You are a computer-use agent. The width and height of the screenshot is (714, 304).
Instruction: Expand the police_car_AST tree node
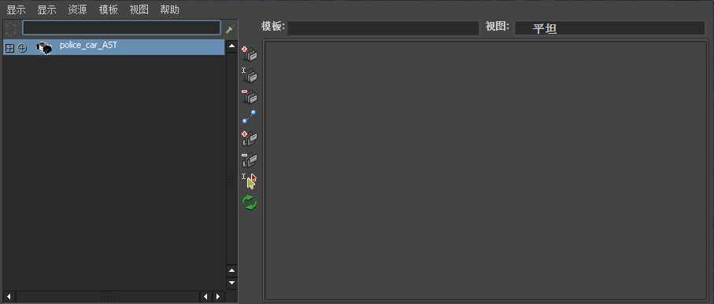click(9, 48)
